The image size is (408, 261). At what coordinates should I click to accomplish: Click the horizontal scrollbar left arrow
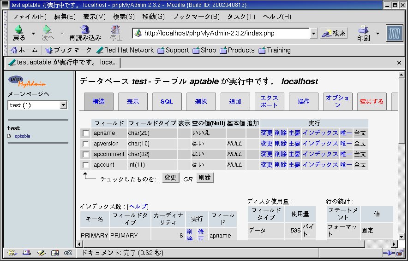click(x=79, y=244)
